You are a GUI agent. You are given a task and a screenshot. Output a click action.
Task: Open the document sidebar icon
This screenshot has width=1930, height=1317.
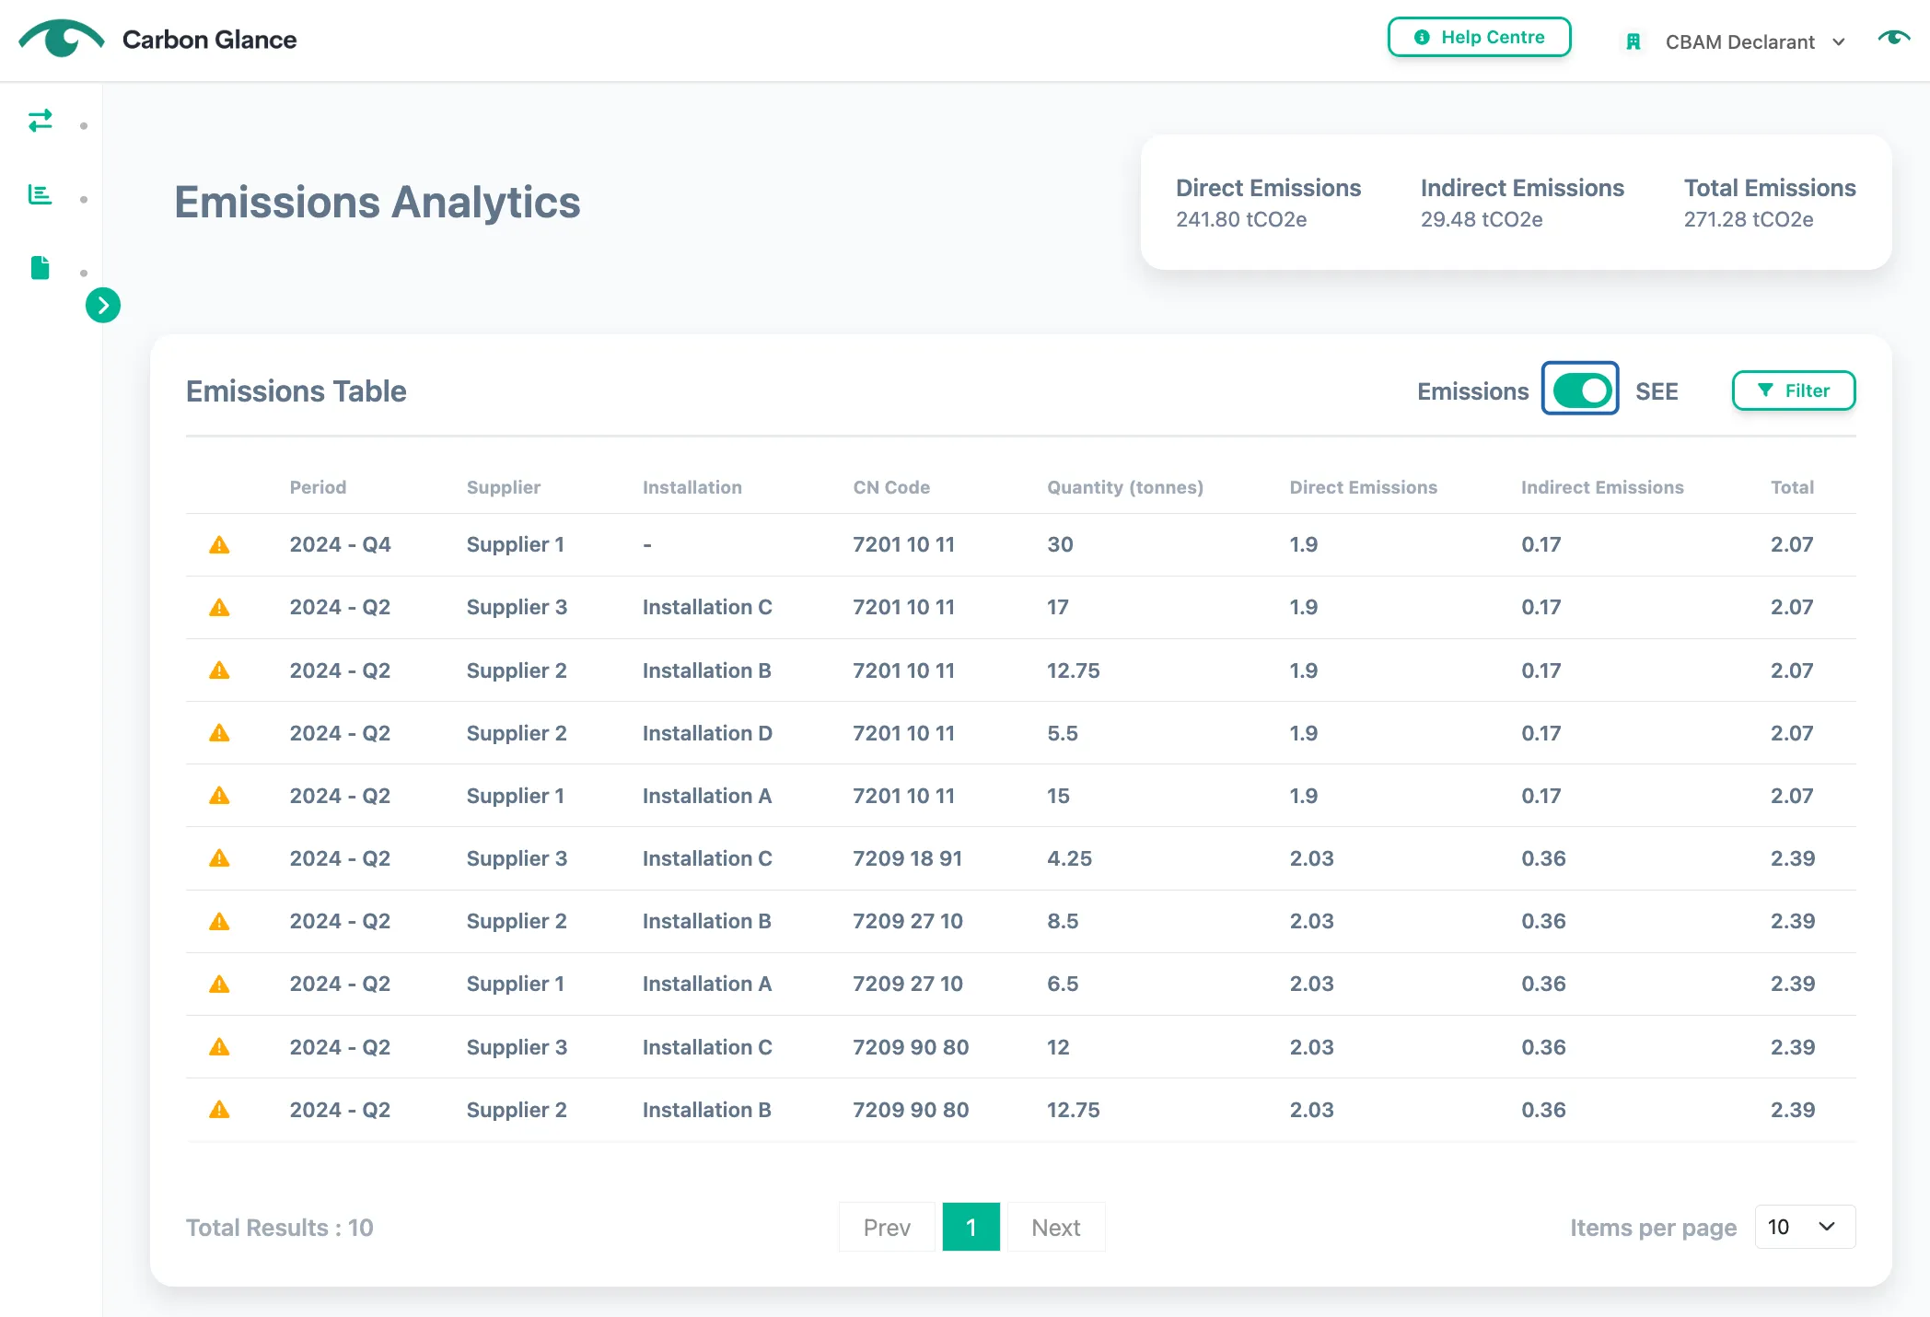(41, 268)
